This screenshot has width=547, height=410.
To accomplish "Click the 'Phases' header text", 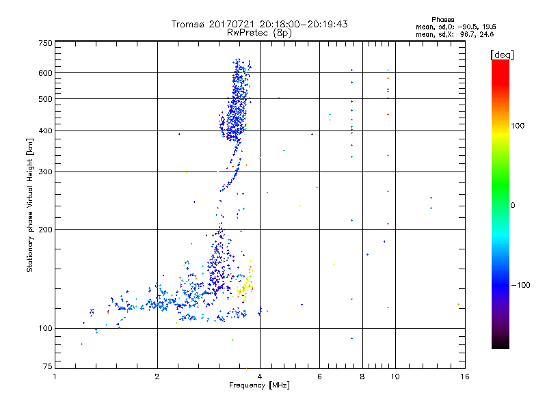I will coord(442,20).
